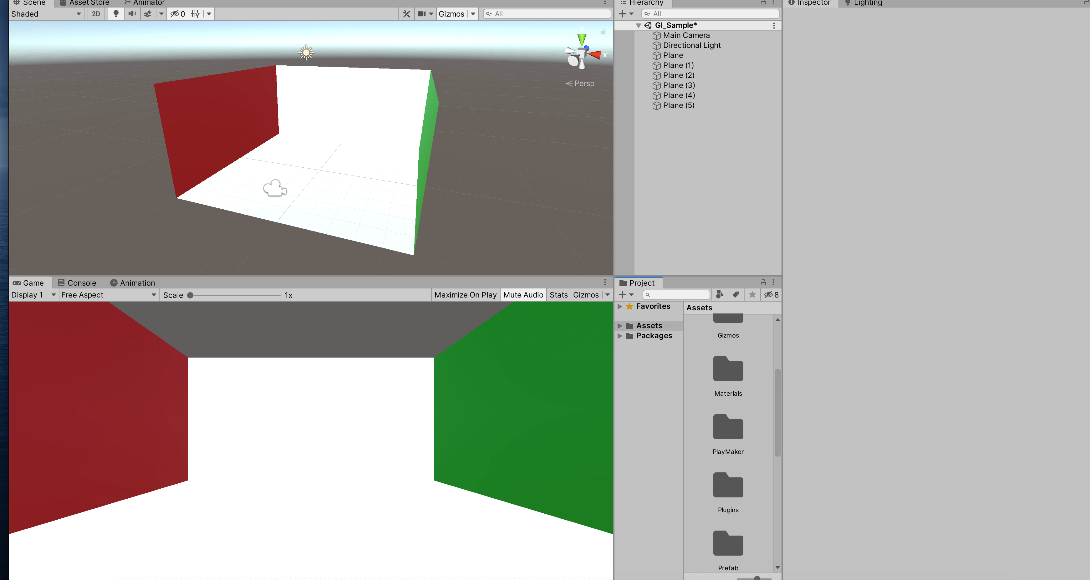Click Maximize On Play button
1090x580 pixels.
[465, 294]
